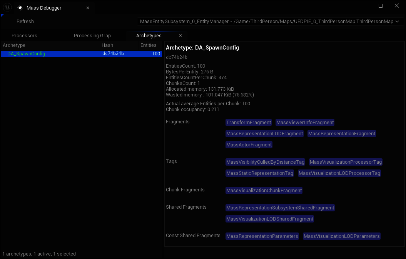Click the TransformFragment chip
This screenshot has height=259, width=406.
[249, 123]
